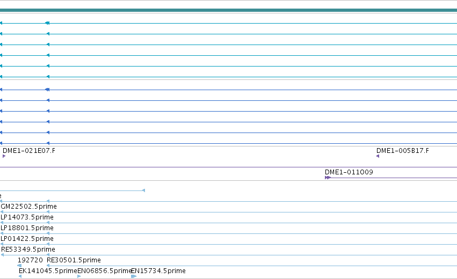Click the RE53349.5prime EST label
Image resolution: width=457 pixels, height=279 pixels.
[x=28, y=249]
